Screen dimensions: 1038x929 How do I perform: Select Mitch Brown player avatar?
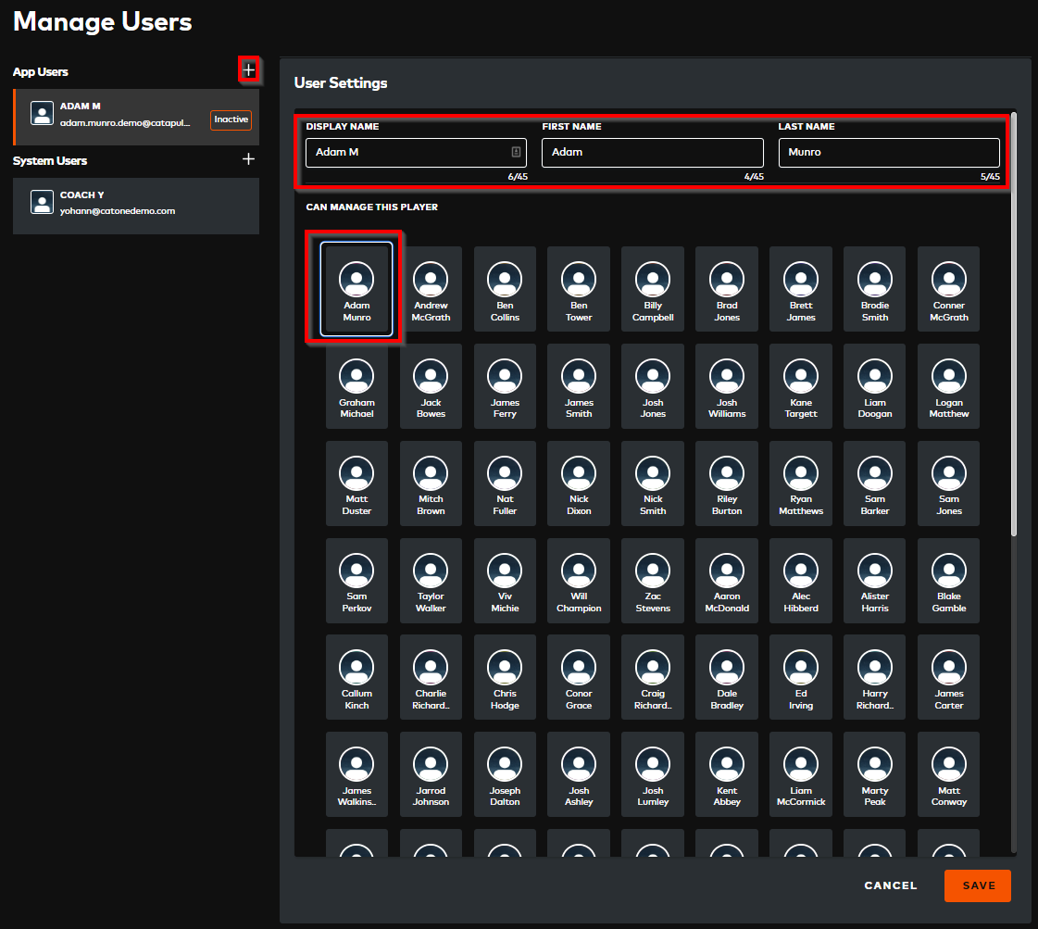[431, 473]
